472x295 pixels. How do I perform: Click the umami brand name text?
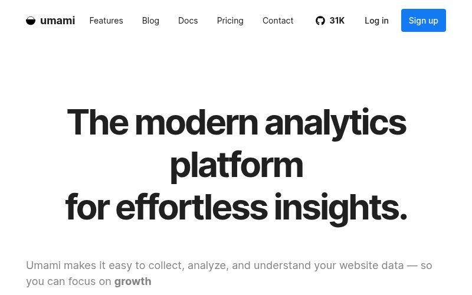point(57,21)
